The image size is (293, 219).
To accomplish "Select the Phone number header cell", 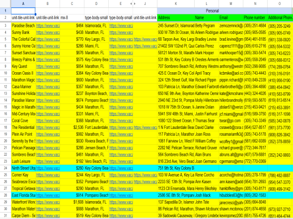I will tap(255, 17).
